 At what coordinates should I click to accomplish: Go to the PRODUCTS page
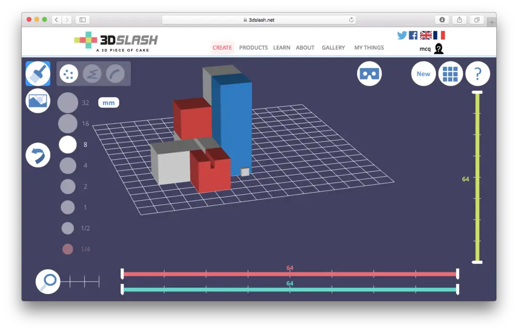(253, 48)
